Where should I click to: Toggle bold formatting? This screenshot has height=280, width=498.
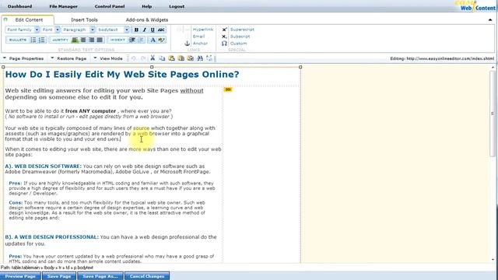[x=136, y=30]
